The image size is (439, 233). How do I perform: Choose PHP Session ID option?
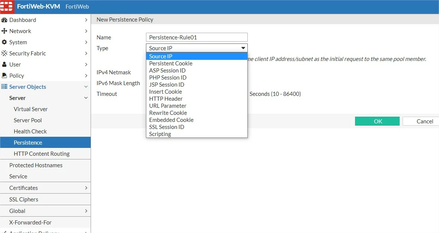(x=196, y=78)
